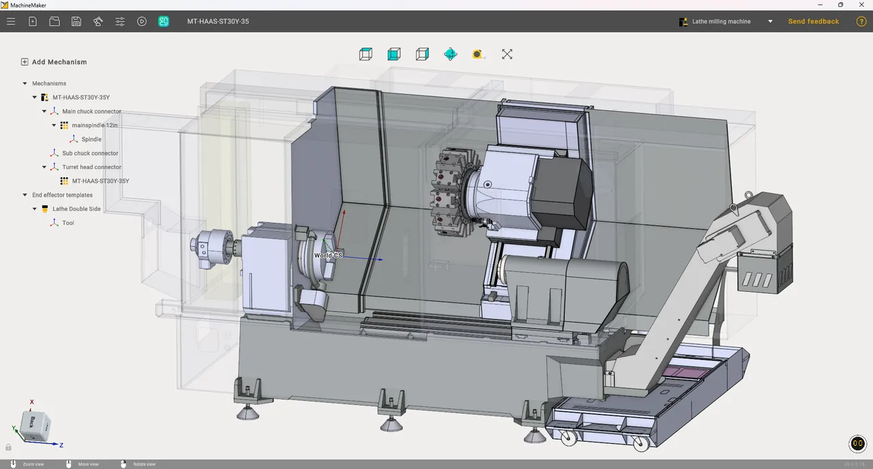This screenshot has width=873, height=469.
Task: Open the sliders settings icon
Action: 120,21
